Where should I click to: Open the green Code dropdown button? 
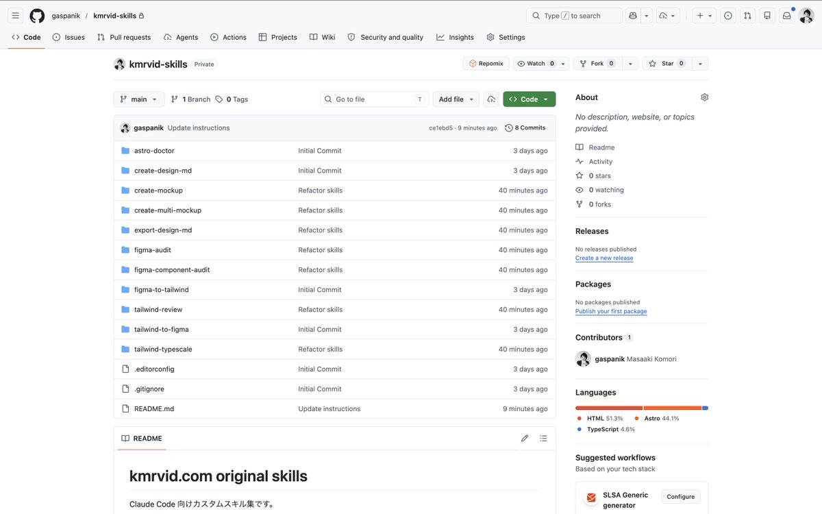tap(529, 99)
